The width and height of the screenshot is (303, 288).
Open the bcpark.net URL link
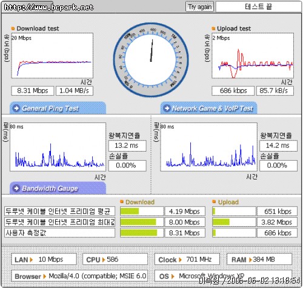pos(48,7)
